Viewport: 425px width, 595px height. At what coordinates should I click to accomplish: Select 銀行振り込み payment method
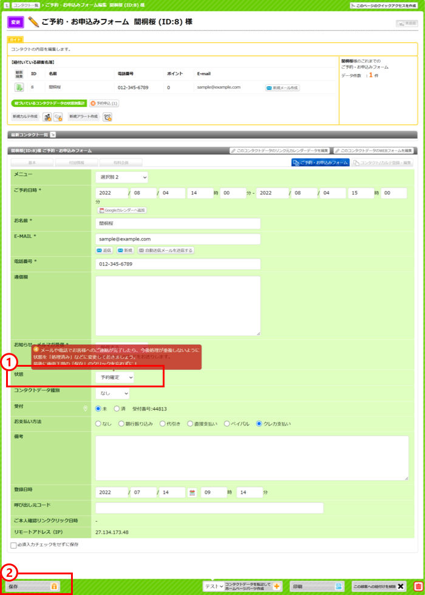(121, 424)
